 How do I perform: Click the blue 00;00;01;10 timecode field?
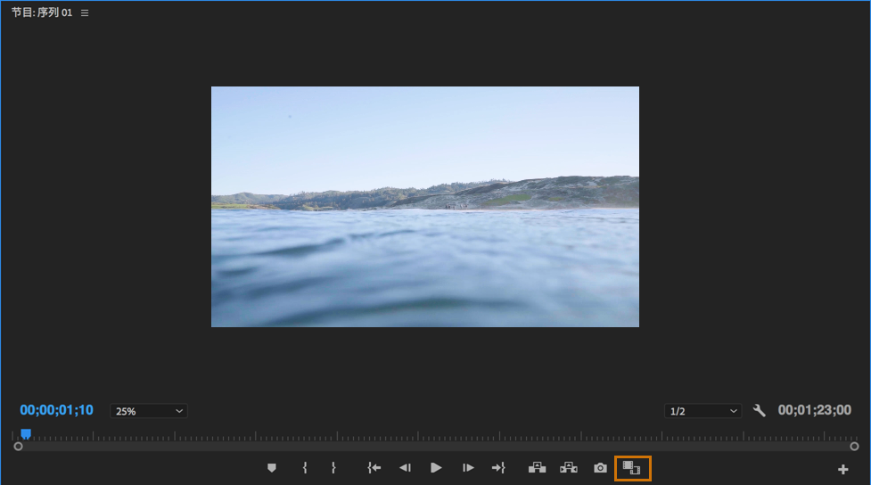tap(56, 411)
